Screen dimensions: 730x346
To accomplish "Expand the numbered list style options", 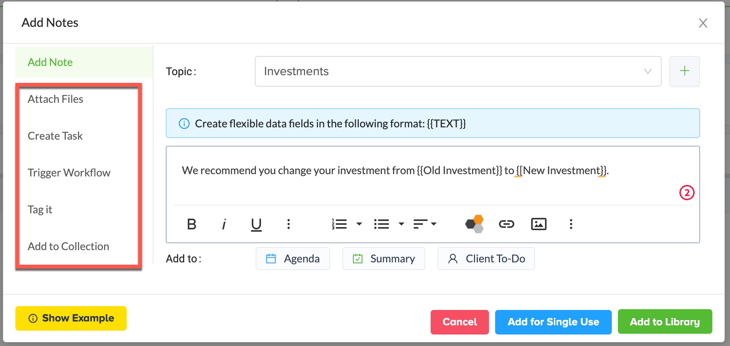I will (359, 224).
